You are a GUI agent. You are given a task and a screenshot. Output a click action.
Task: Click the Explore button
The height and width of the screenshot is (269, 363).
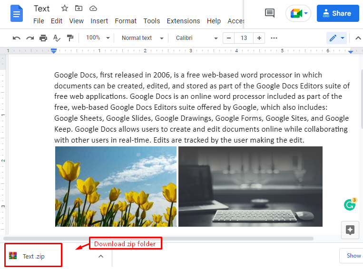(350, 230)
